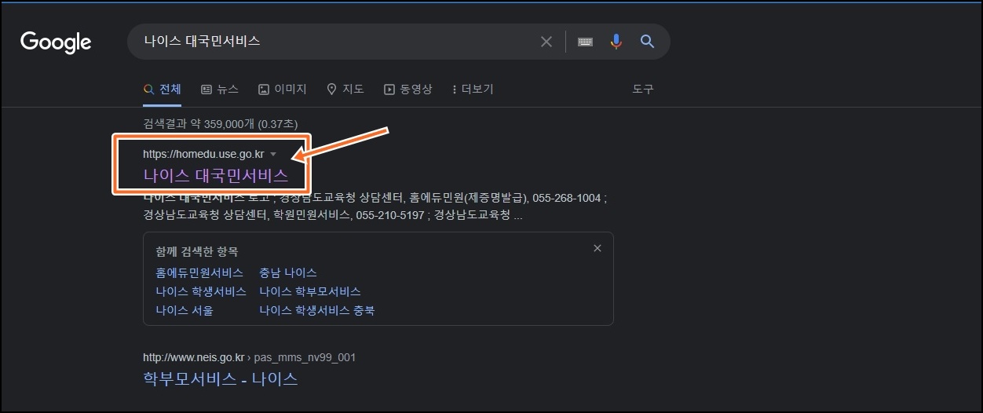
Task: Open the 나이스 대국민서비스 result title
Action: [x=216, y=175]
